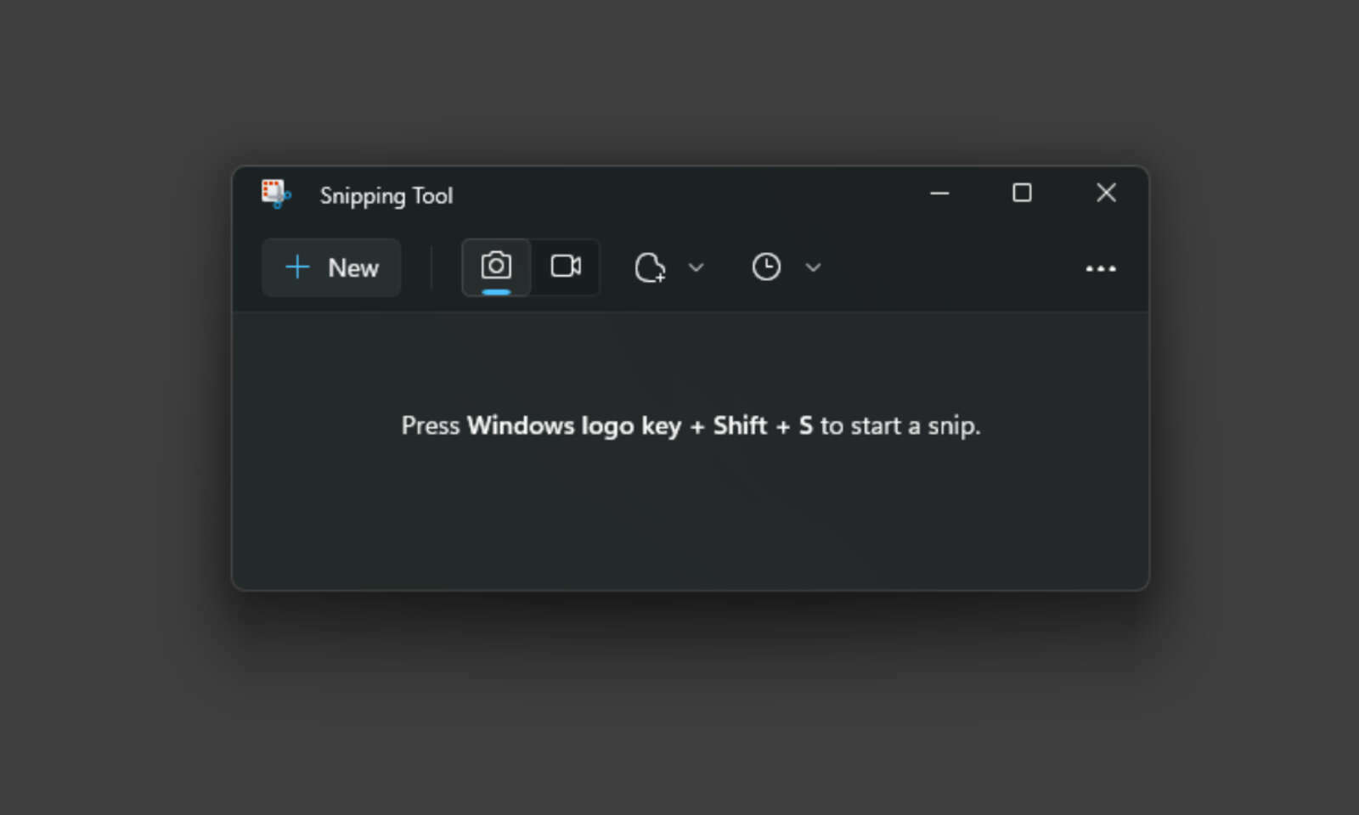Viewport: 1359px width, 815px height.
Task: Click the freeform snip shape icon
Action: [x=650, y=267]
